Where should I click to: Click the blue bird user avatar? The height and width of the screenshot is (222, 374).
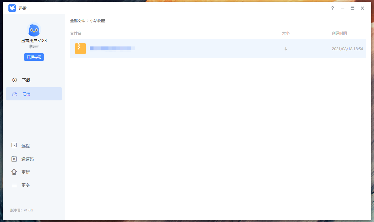click(34, 30)
